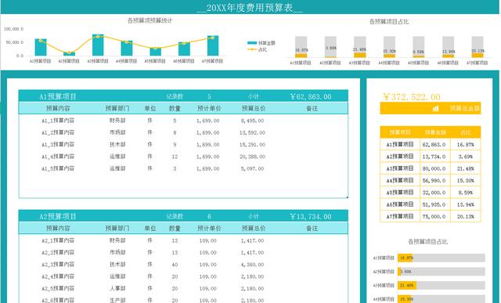This screenshot has height=303, width=501.
Task: Select the A3 bar in budget statistics chart
Action: coord(98,45)
